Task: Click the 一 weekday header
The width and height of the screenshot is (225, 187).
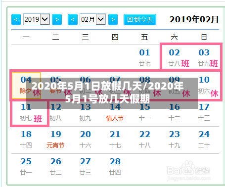Action: click(26, 37)
